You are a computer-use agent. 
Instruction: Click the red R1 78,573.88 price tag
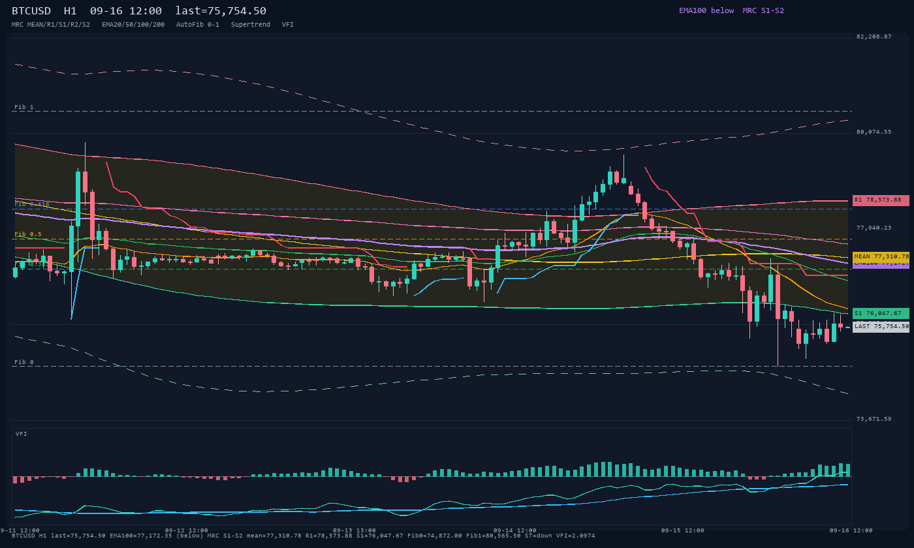[x=881, y=200]
